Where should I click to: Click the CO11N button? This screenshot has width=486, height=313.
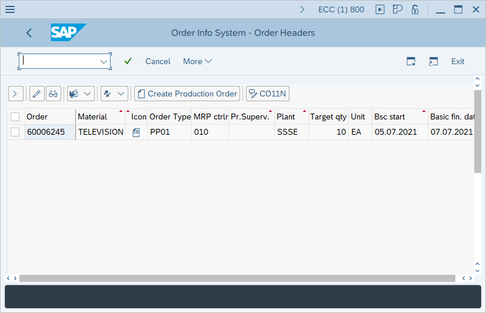pos(268,94)
